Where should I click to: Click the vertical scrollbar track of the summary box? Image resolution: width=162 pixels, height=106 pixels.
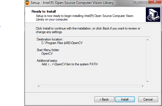[x=147, y=61]
